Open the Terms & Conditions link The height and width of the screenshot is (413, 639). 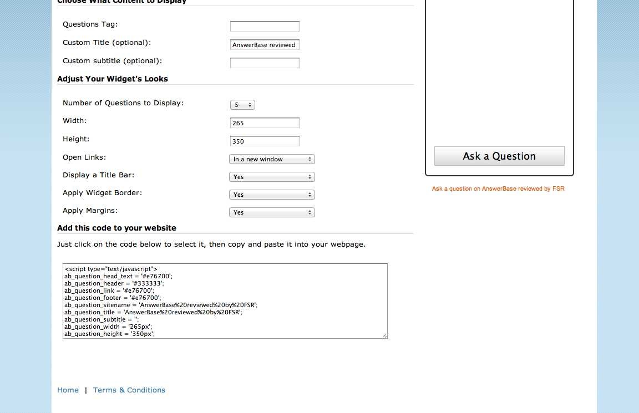tap(129, 390)
